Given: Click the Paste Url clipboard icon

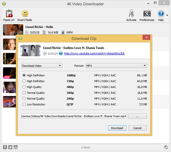Looking at the screenshot, I should click(x=9, y=13).
